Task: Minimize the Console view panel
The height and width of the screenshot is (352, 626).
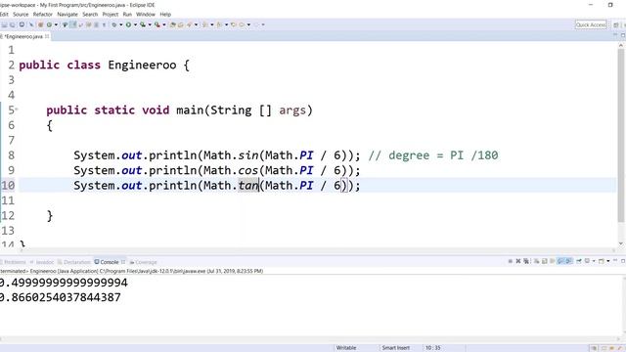Action: click(615, 260)
